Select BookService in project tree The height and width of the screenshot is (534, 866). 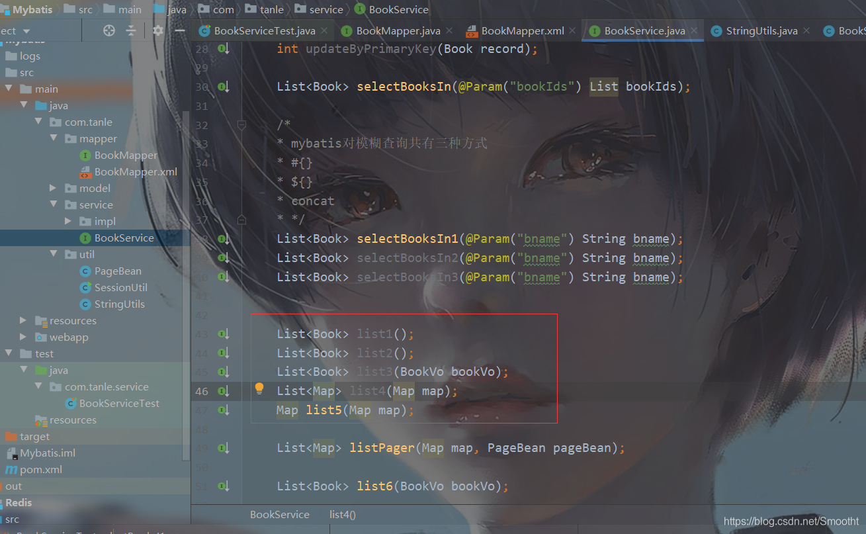click(x=124, y=238)
